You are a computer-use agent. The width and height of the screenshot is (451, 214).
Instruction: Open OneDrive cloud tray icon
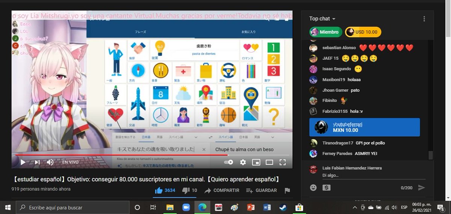click(x=370, y=207)
